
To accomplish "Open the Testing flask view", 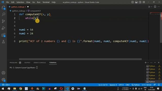I will pos(3,42).
